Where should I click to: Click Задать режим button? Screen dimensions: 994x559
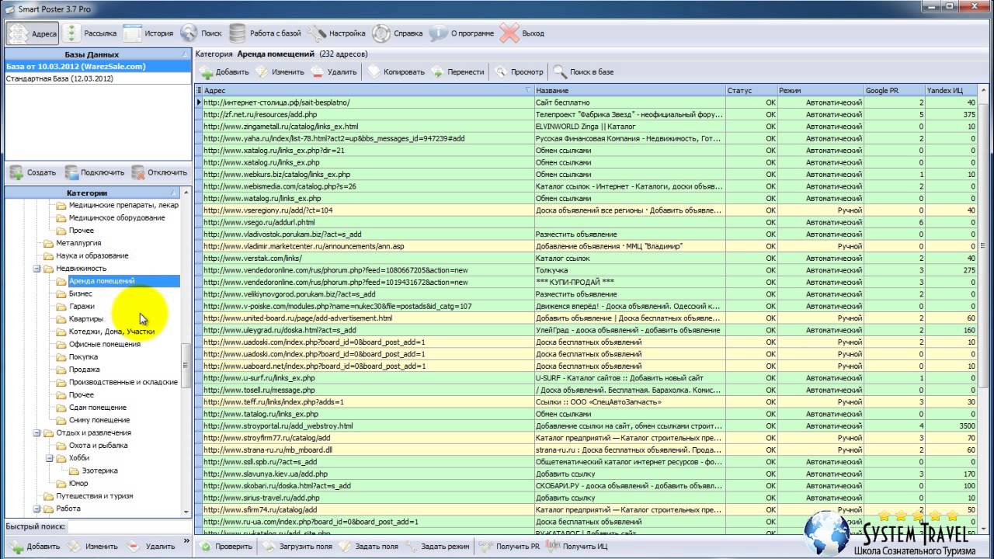pos(437,547)
